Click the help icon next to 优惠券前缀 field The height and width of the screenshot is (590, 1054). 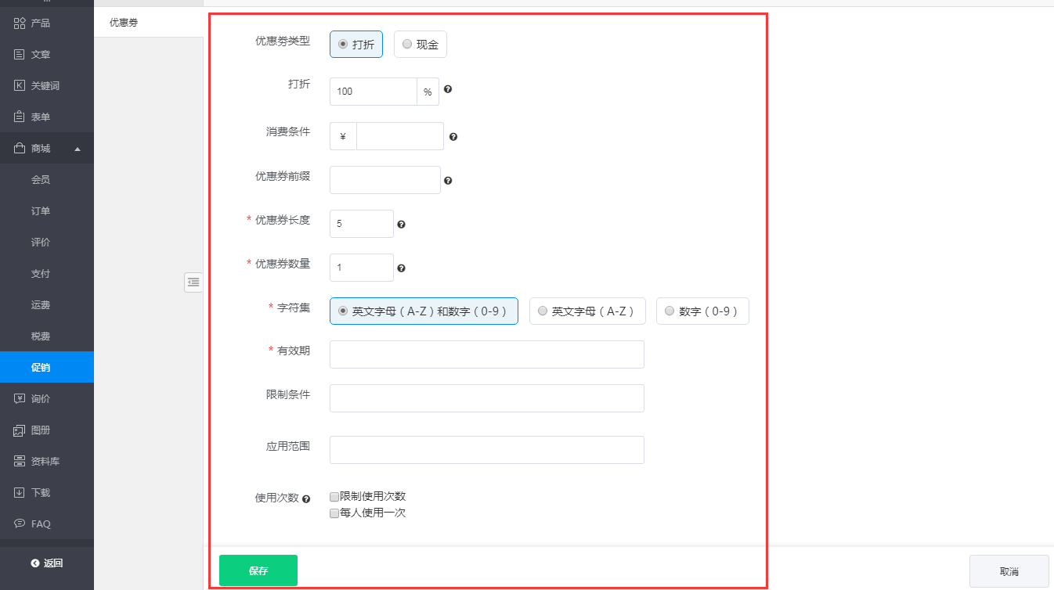click(x=448, y=181)
